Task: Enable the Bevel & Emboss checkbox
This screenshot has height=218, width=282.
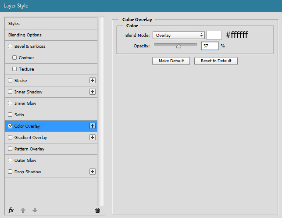Action: (10, 46)
